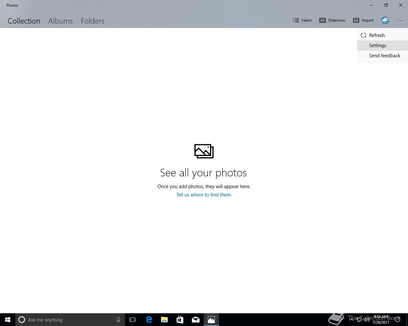408x326 pixels.
Task: Open Settings from the dropdown menu
Action: 382,46
